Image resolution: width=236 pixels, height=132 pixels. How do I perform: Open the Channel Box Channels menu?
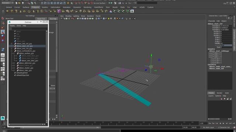211,21
